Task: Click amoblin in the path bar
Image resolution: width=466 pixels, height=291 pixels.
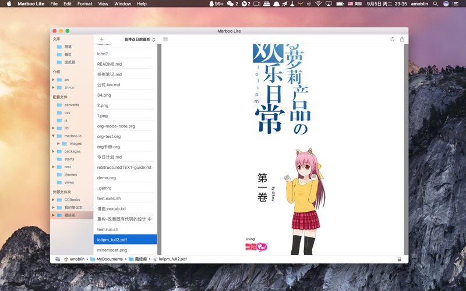Action: coord(77,259)
